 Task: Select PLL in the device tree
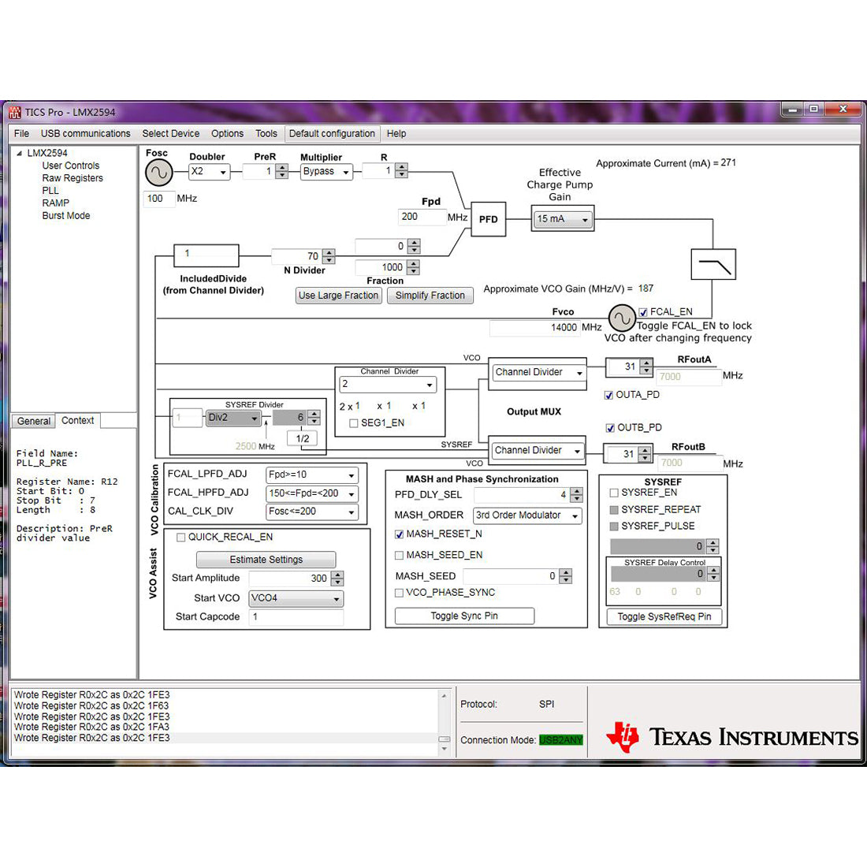click(50, 191)
